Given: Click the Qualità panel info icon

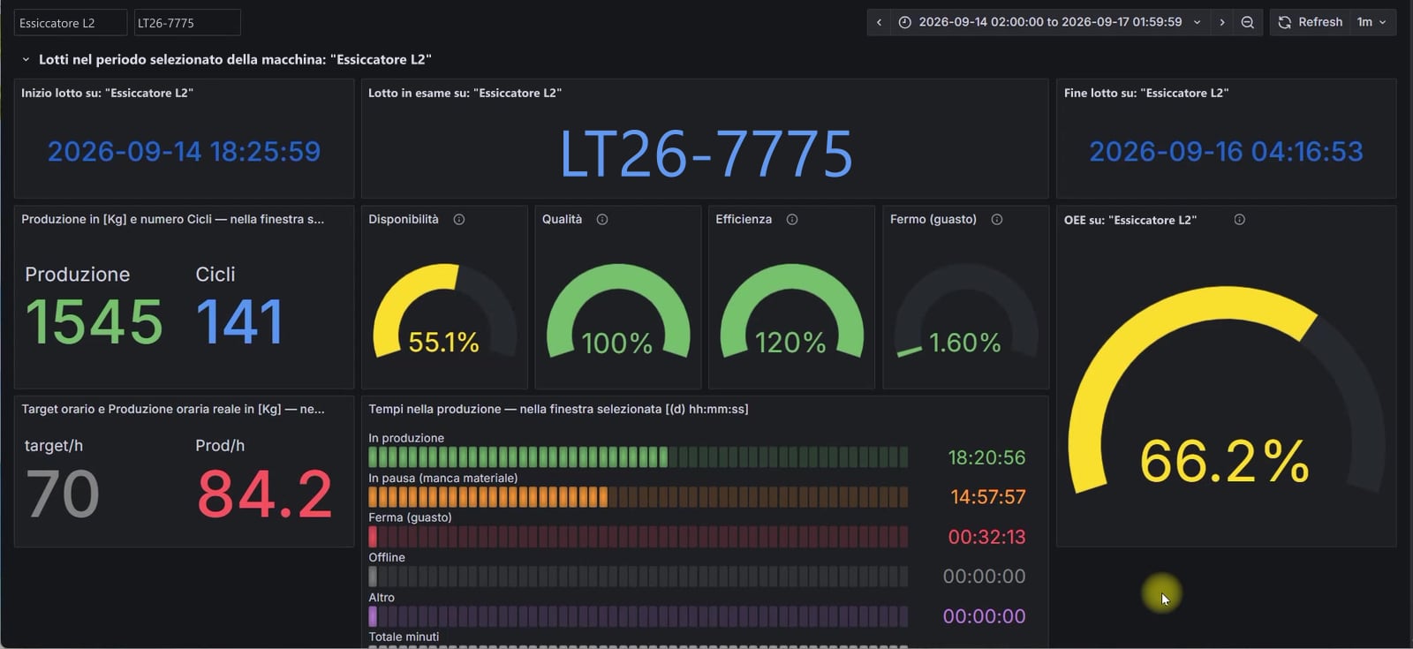Looking at the screenshot, I should coord(602,219).
